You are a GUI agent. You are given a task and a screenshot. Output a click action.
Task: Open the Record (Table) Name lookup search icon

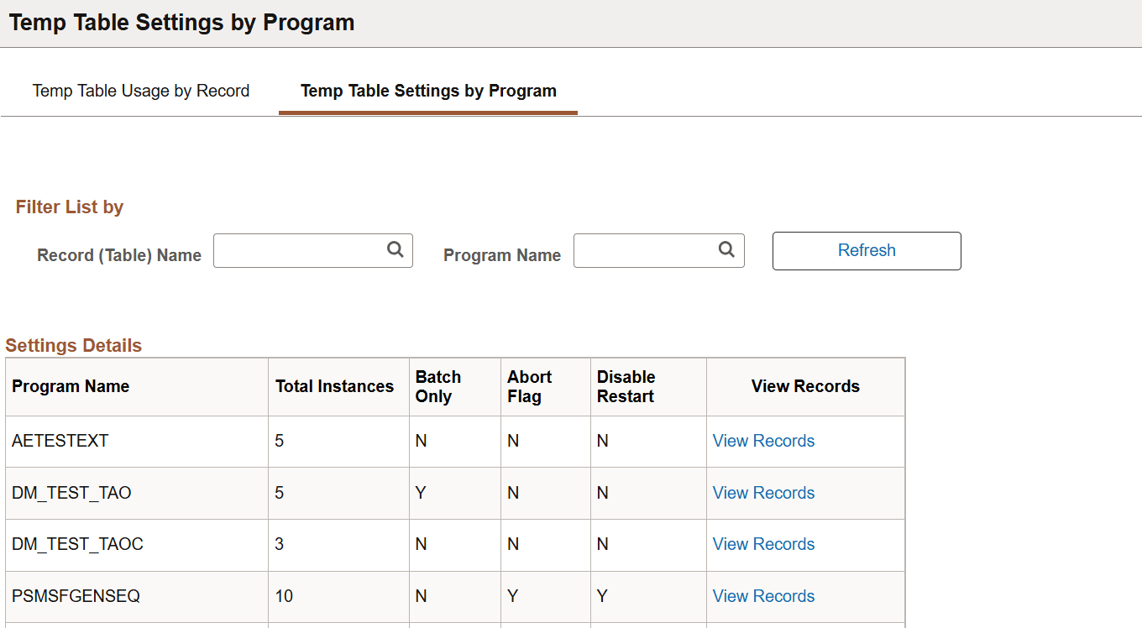tap(395, 250)
